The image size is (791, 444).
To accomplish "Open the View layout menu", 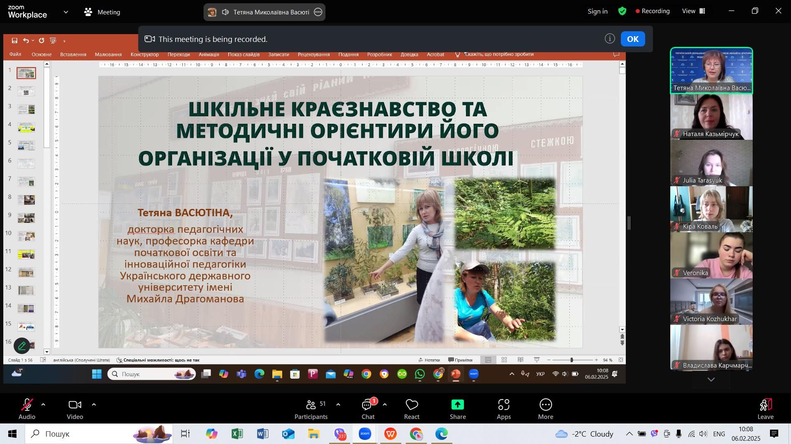I will (694, 11).
